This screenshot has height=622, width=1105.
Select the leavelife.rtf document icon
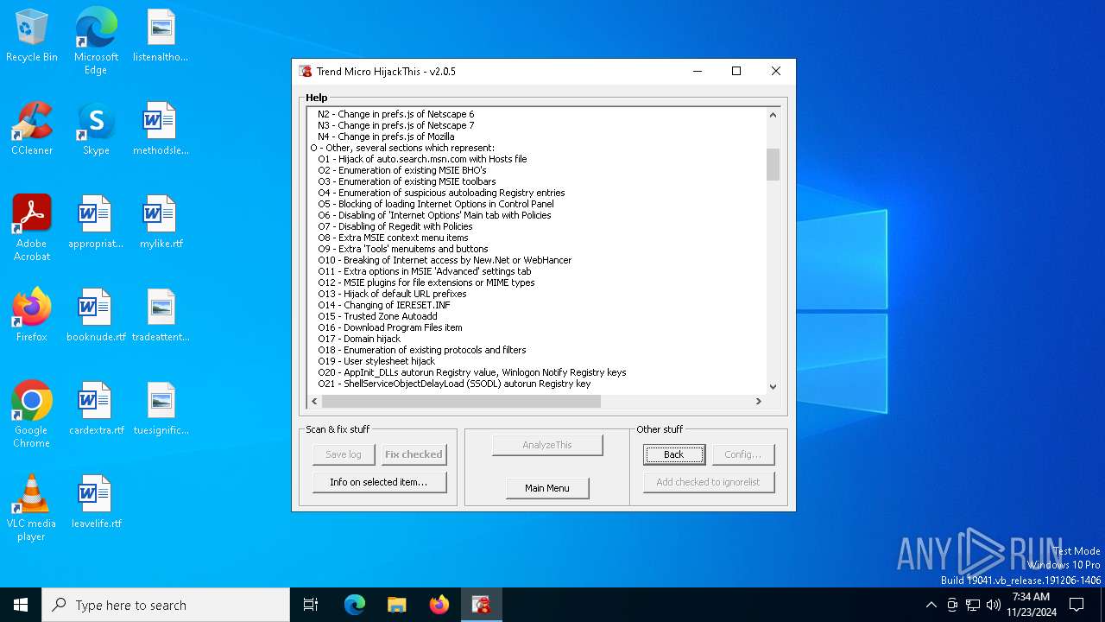pyautogui.click(x=96, y=503)
